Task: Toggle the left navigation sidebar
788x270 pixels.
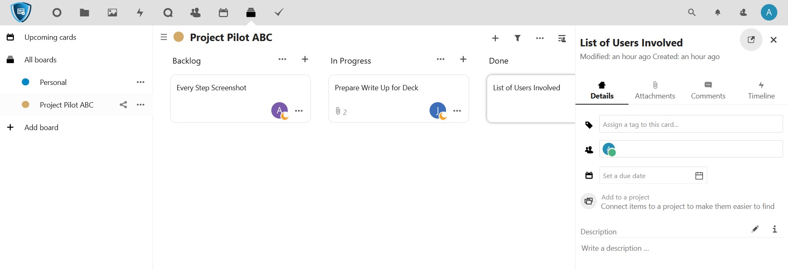Action: tap(164, 37)
